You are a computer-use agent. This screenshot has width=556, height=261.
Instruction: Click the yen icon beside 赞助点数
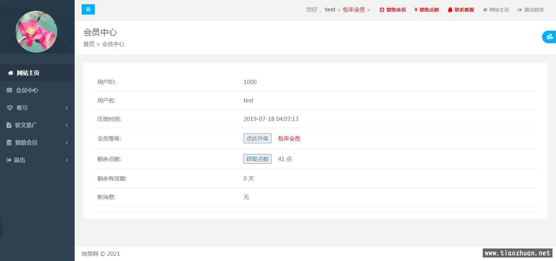416,10
